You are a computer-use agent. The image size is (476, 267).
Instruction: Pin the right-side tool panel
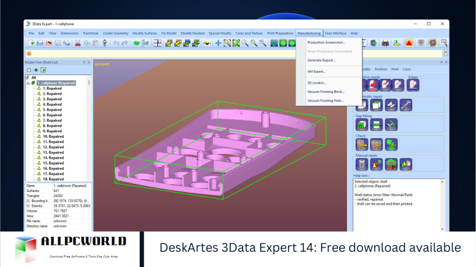click(x=442, y=63)
